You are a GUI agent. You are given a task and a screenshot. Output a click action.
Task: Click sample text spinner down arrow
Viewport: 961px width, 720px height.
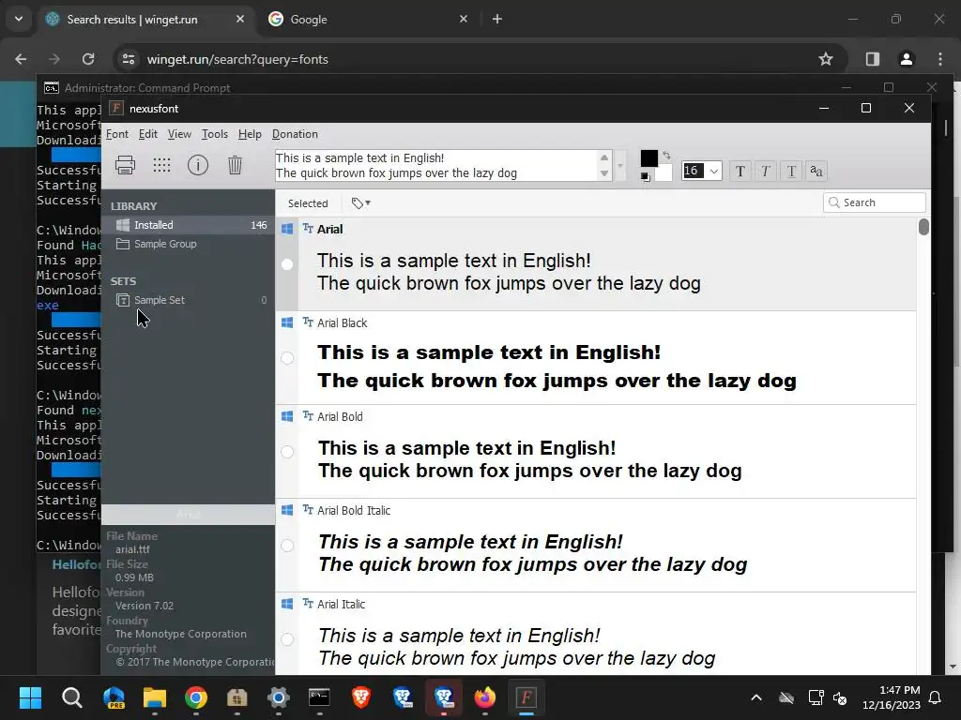[x=604, y=173]
